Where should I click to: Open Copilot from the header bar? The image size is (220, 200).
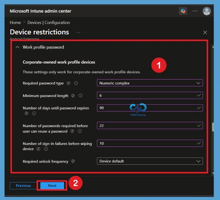183,11
